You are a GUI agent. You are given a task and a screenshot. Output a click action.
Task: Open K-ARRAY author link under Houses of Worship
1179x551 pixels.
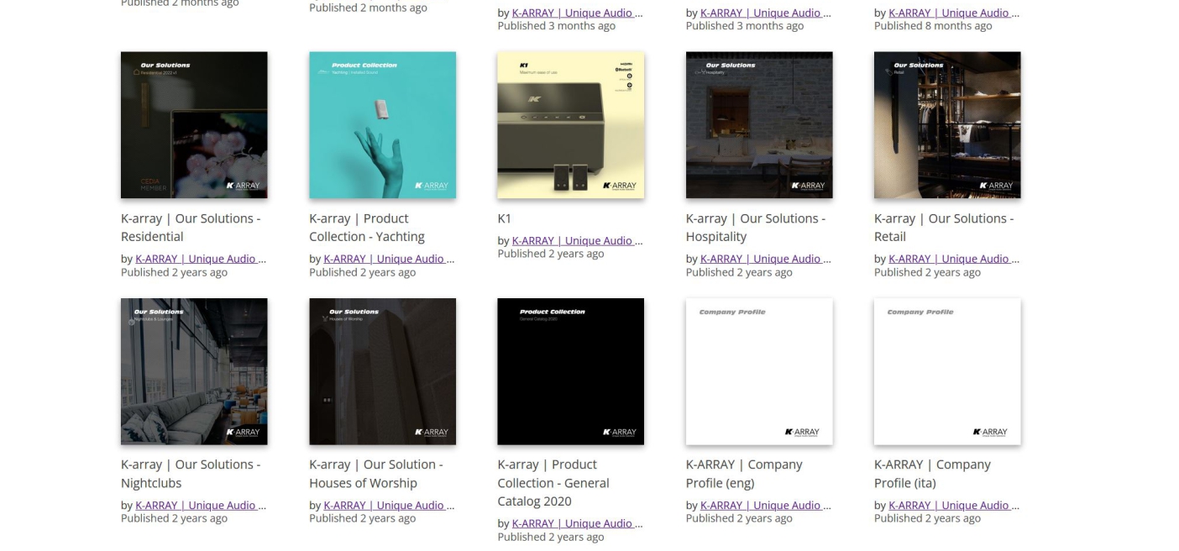coord(389,506)
